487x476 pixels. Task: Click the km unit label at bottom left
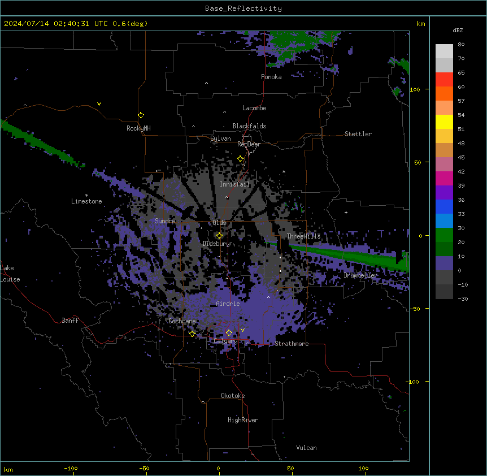[8, 469]
